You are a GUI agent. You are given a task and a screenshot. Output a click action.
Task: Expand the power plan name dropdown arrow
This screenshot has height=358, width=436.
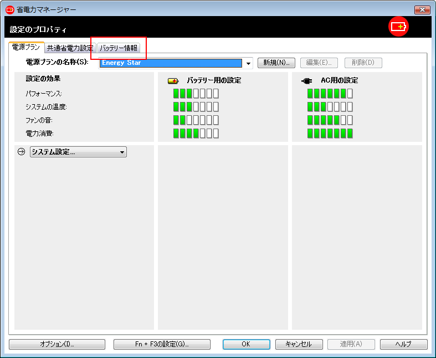click(248, 63)
